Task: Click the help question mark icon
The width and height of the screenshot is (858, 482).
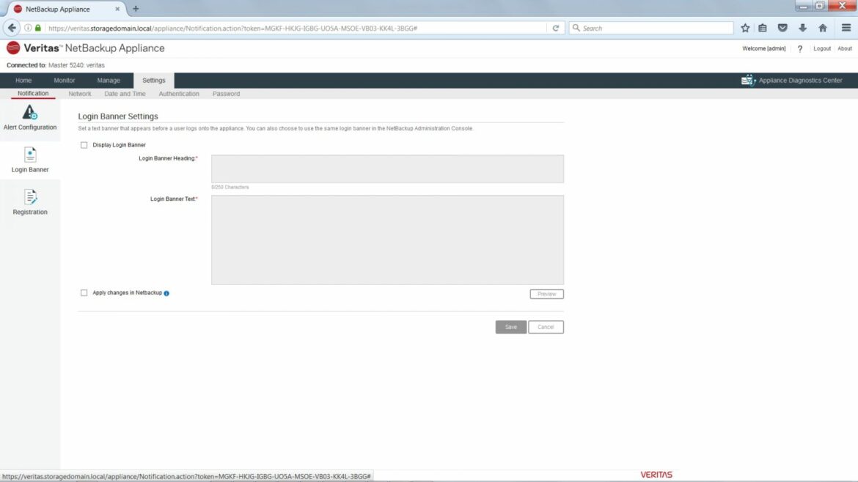Action: pyautogui.click(x=800, y=48)
